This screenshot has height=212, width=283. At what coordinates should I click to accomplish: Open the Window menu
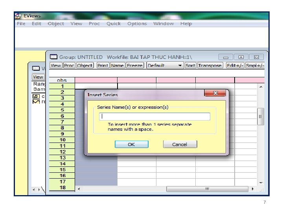point(164,24)
